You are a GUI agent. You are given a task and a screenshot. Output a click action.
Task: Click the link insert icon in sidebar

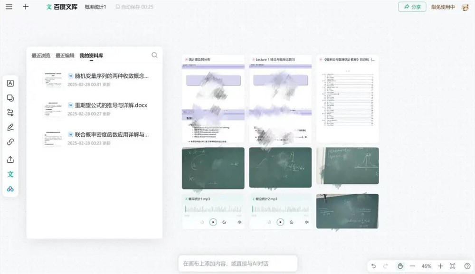click(10, 141)
